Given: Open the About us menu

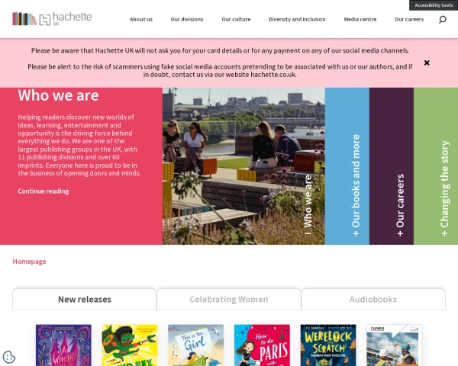Looking at the screenshot, I should [x=141, y=19].
